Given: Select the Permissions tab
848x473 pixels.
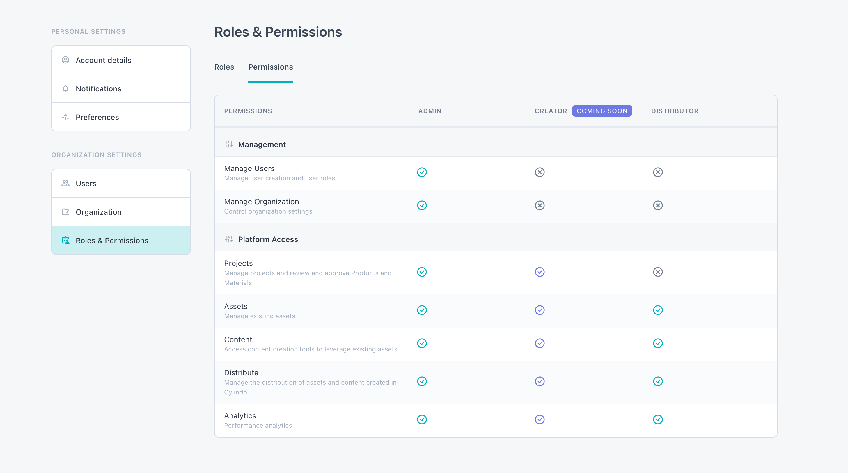Looking at the screenshot, I should (270, 67).
